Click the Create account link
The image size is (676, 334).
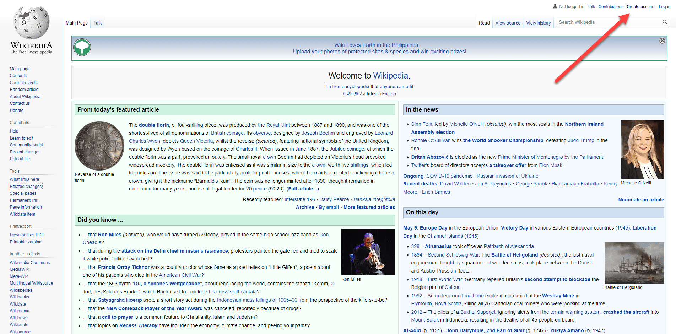tap(641, 6)
